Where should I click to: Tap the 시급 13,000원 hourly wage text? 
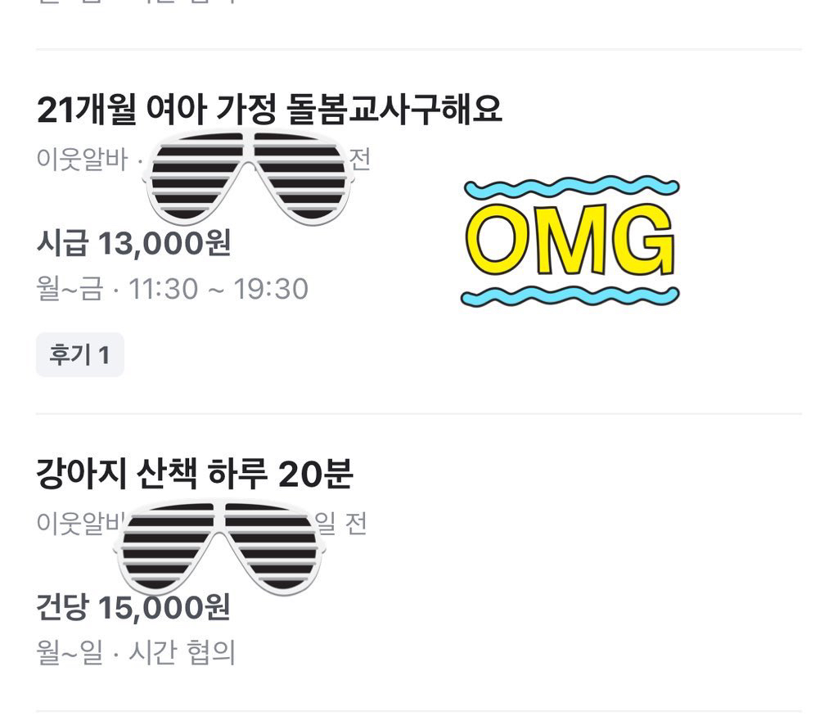(133, 243)
